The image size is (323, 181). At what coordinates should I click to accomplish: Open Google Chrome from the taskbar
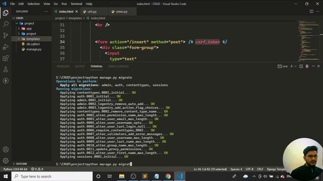[168, 176]
